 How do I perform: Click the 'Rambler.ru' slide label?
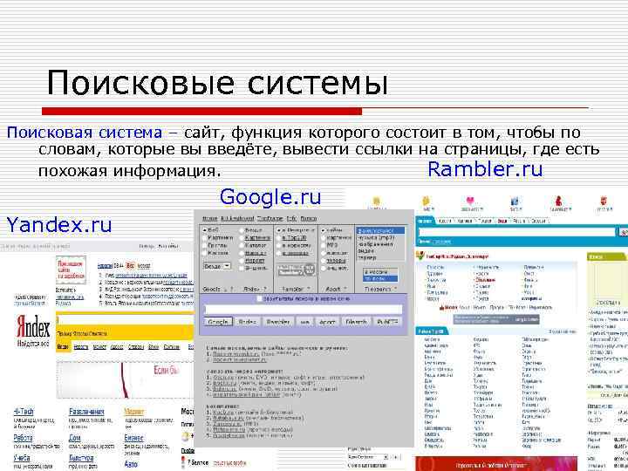(x=486, y=169)
